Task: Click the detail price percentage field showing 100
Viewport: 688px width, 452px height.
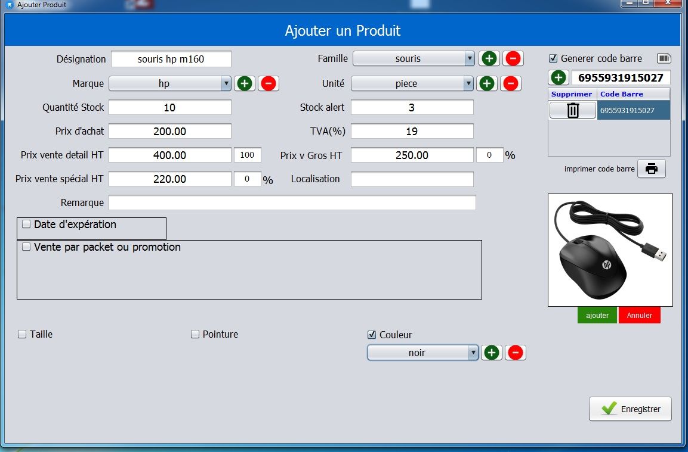Action: pos(248,155)
